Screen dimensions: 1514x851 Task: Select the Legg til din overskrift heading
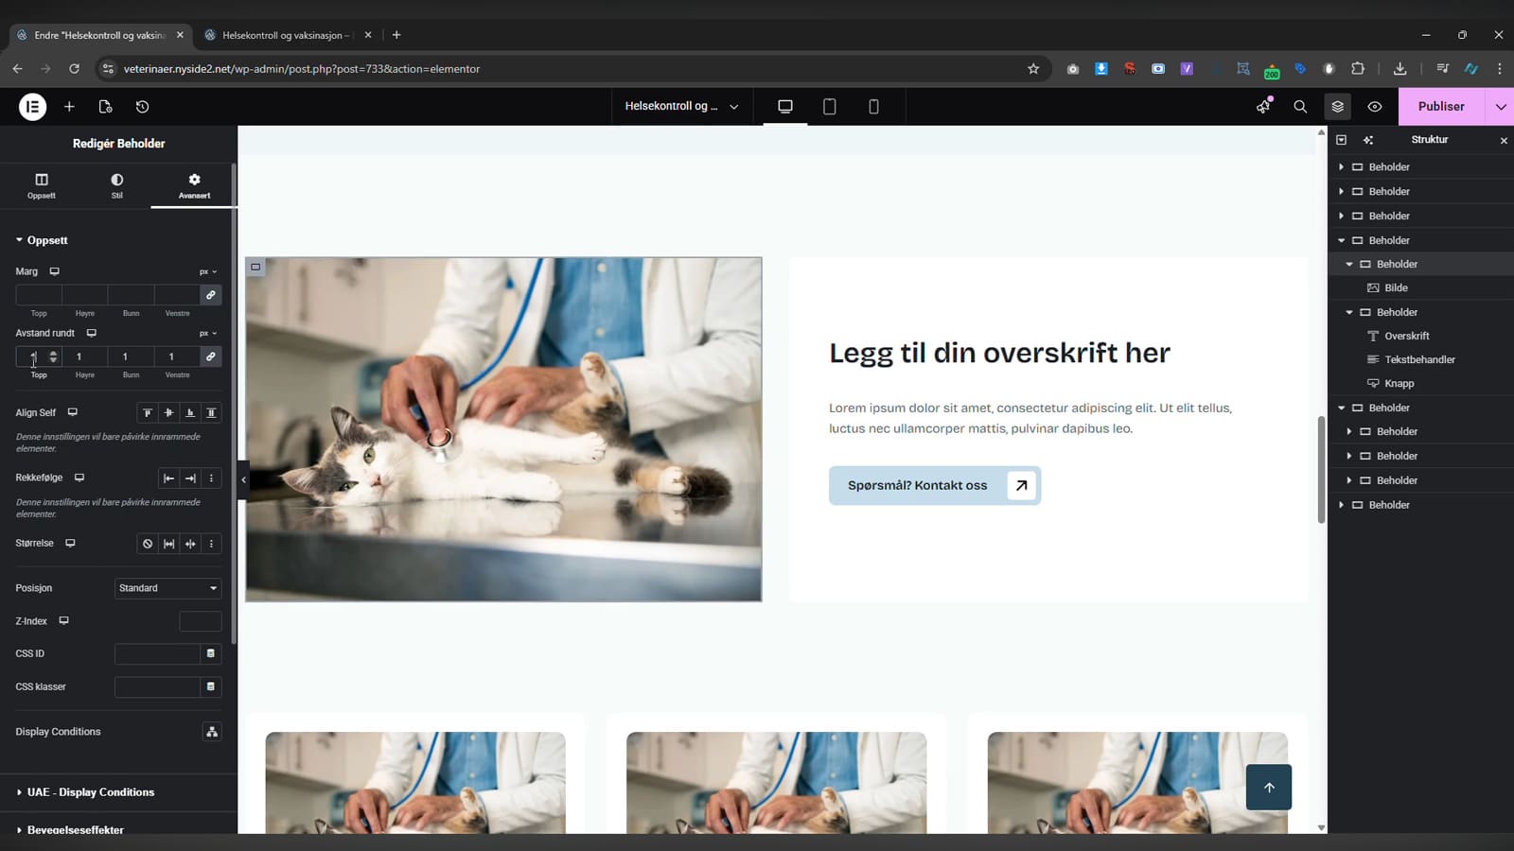click(x=999, y=353)
